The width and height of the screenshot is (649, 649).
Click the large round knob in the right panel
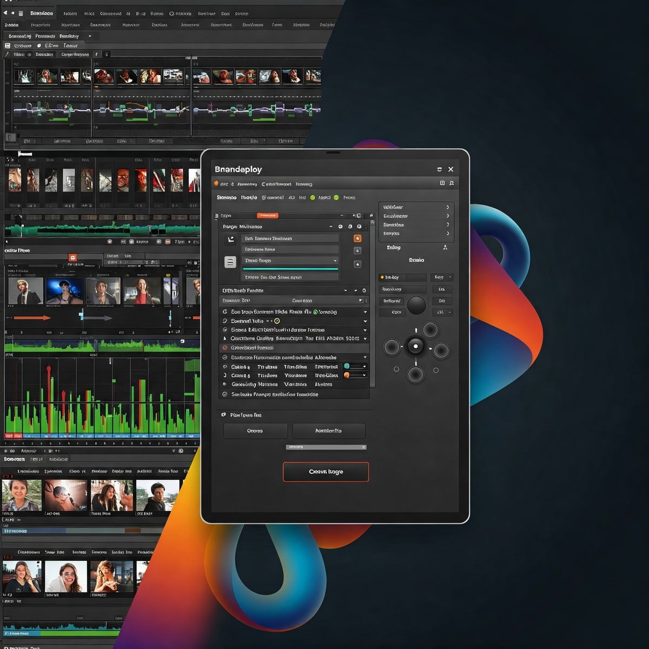pyautogui.click(x=416, y=306)
